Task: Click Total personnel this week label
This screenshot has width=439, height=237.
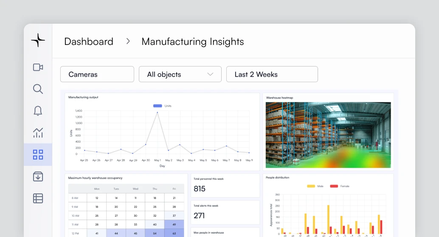Action: pyautogui.click(x=208, y=179)
